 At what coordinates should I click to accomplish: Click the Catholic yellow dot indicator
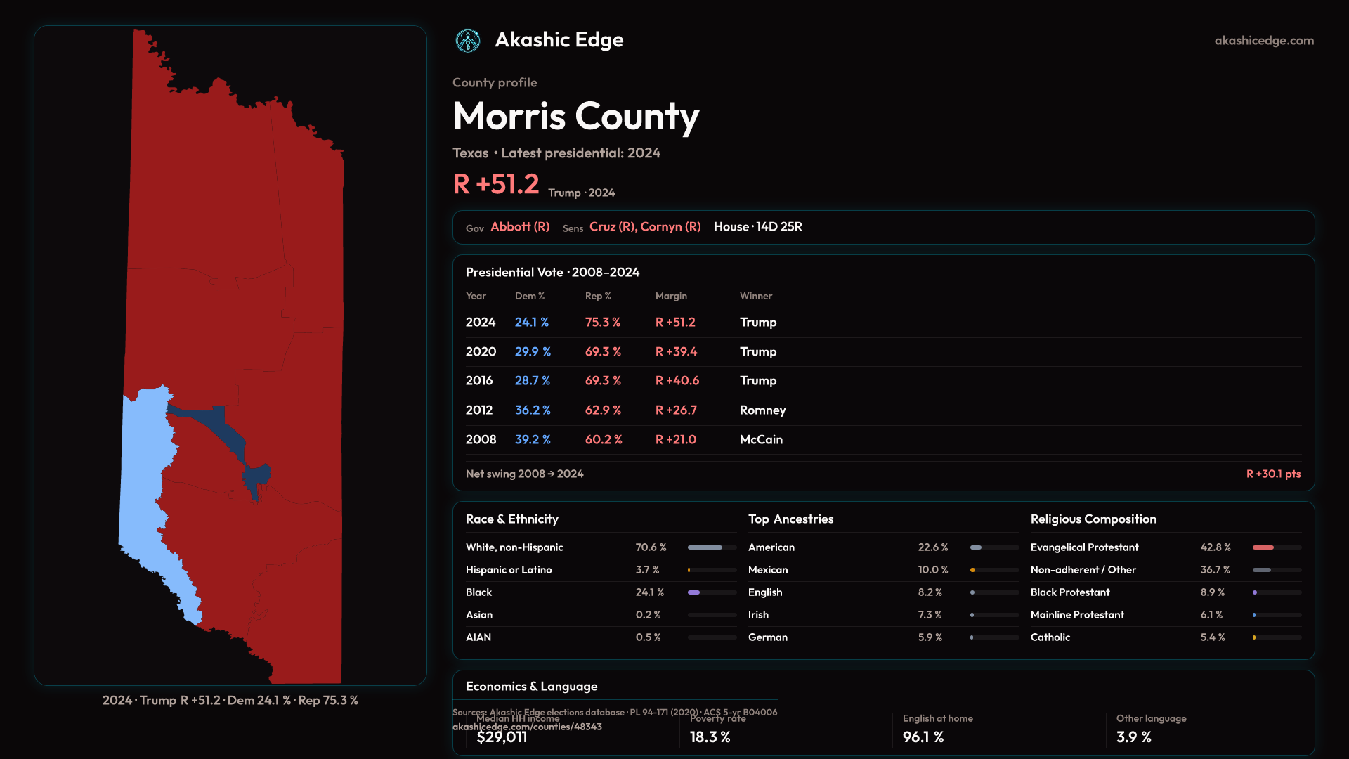click(x=1254, y=637)
